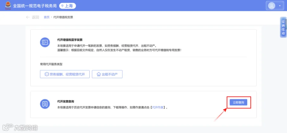Screen dimensions: 287x133
Task: Open the 代开作废 link
Action: click(158, 107)
